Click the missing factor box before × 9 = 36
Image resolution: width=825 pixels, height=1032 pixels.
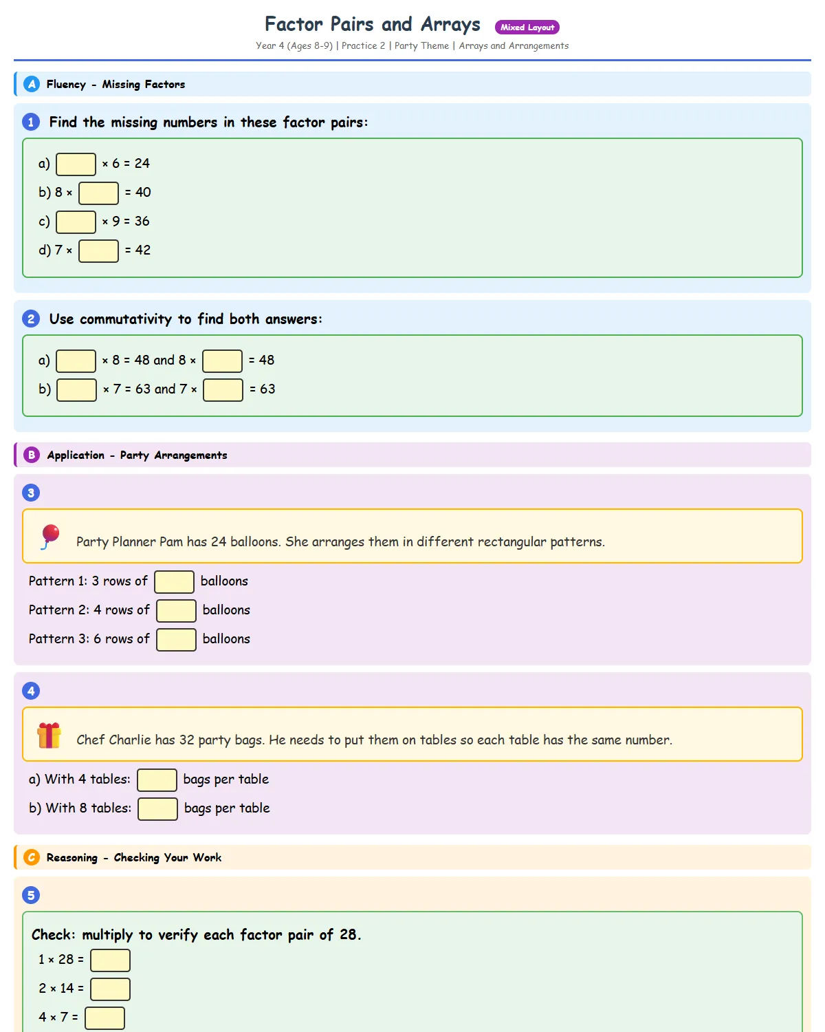[76, 222]
